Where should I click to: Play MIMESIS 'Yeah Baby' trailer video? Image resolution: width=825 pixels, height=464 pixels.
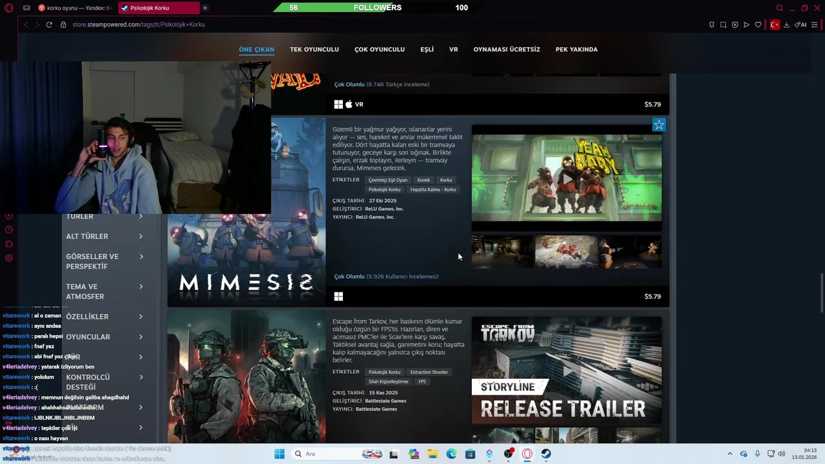[567, 178]
